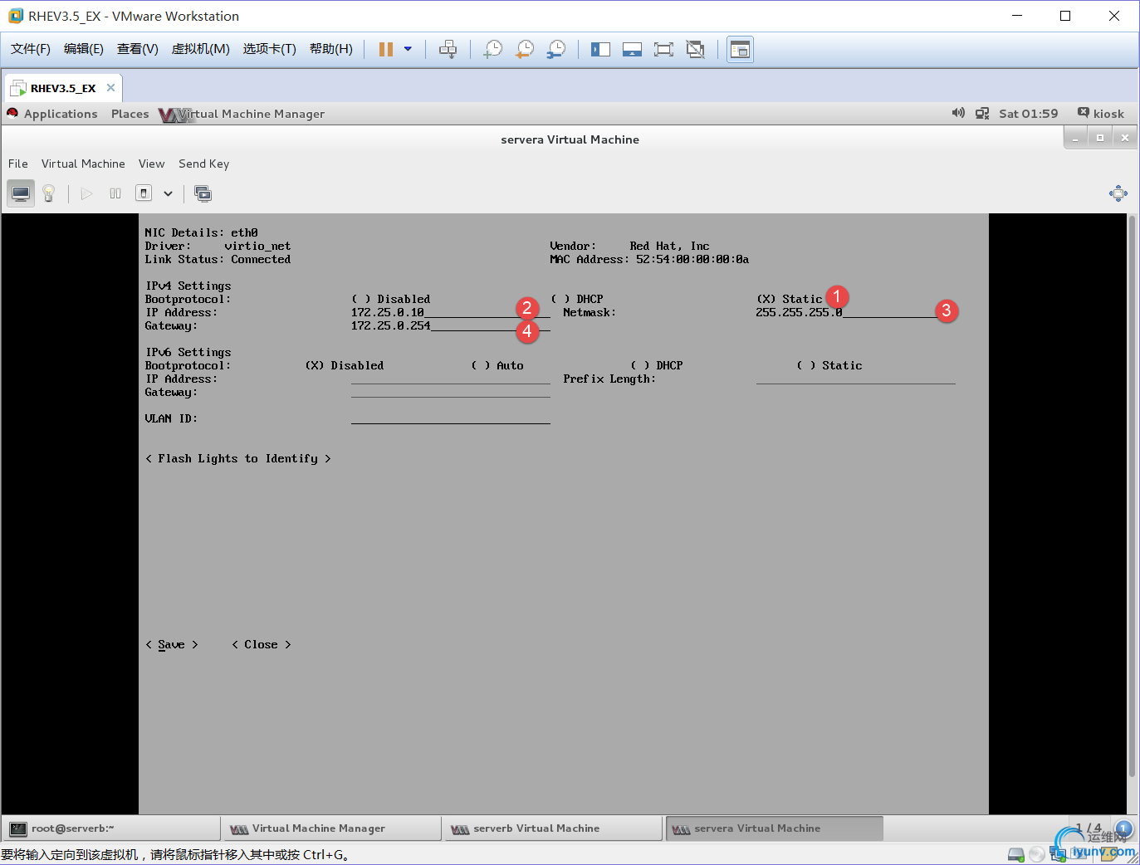
Task: Enter VMware full screen mode
Action: (x=663, y=49)
